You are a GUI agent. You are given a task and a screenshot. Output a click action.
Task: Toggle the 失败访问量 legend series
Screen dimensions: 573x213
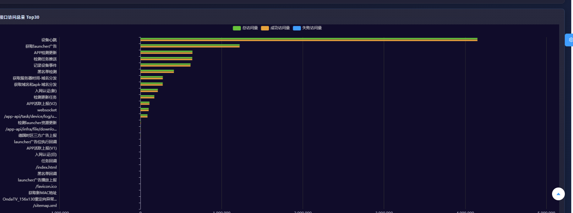coord(307,28)
